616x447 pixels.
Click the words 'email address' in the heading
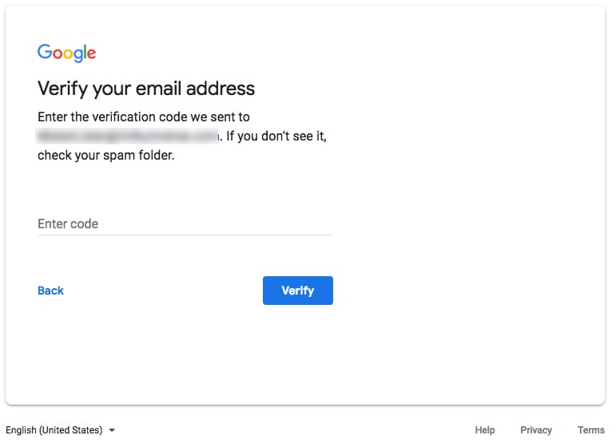(x=205, y=88)
